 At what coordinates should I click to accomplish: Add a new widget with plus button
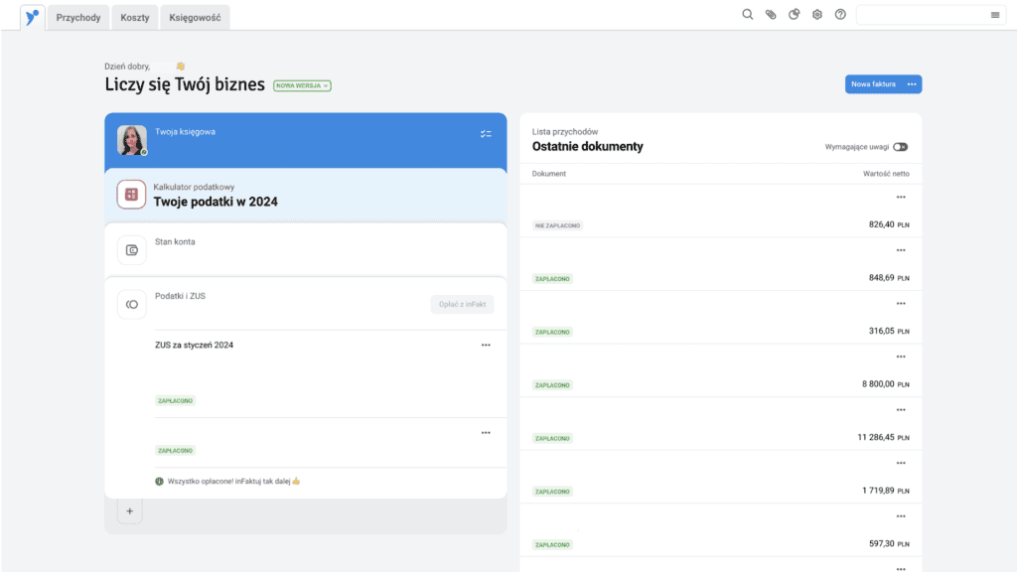[x=130, y=511]
